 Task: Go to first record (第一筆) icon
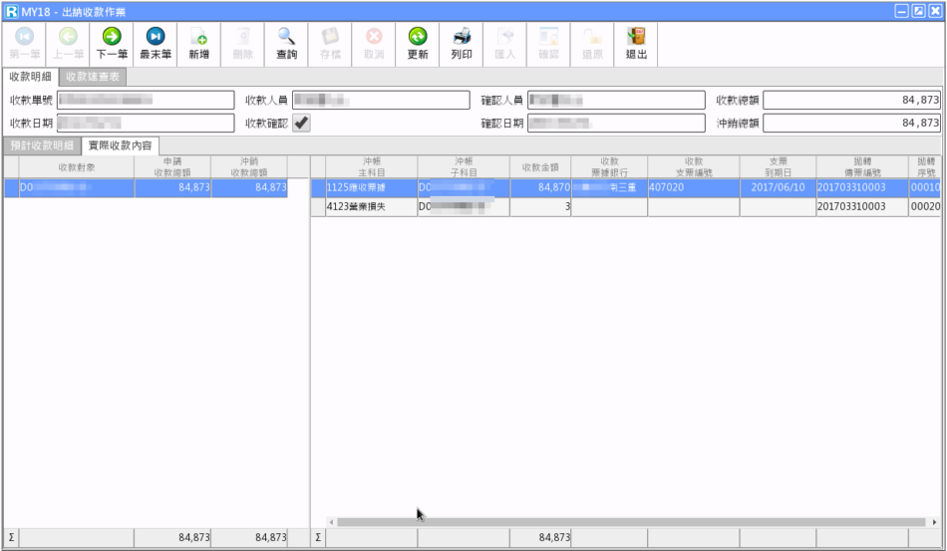click(25, 44)
